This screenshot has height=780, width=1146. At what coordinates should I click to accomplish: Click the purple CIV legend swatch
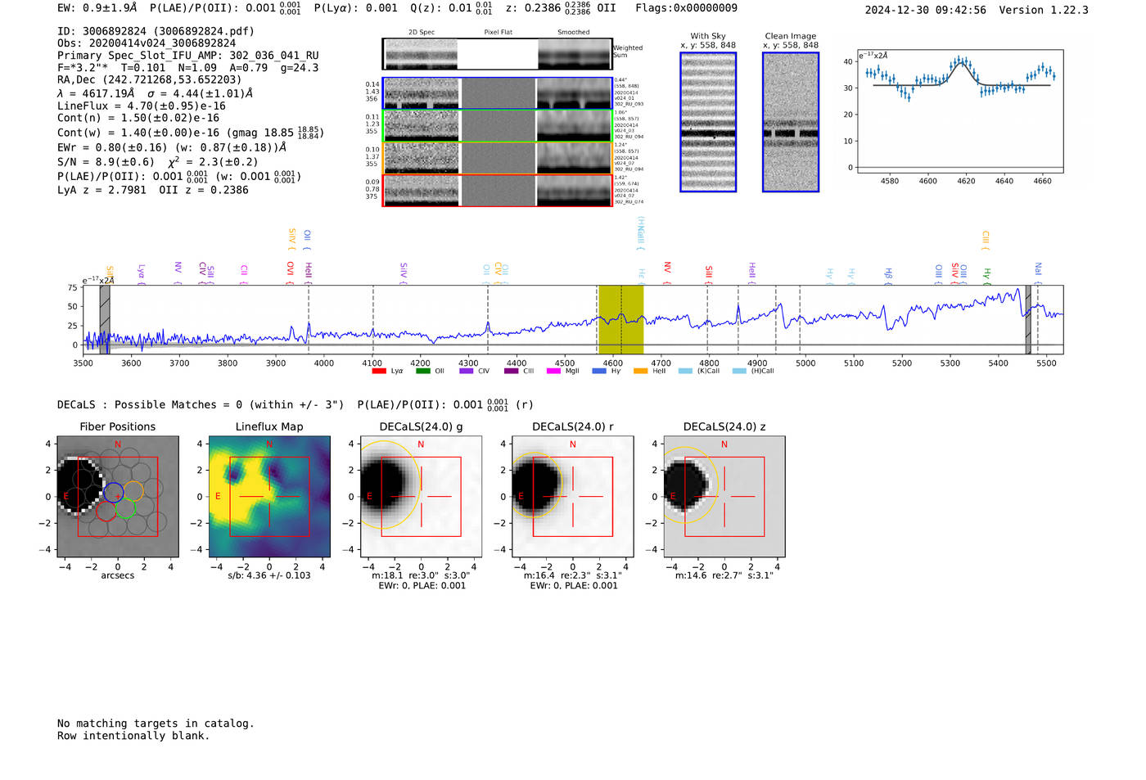[467, 371]
